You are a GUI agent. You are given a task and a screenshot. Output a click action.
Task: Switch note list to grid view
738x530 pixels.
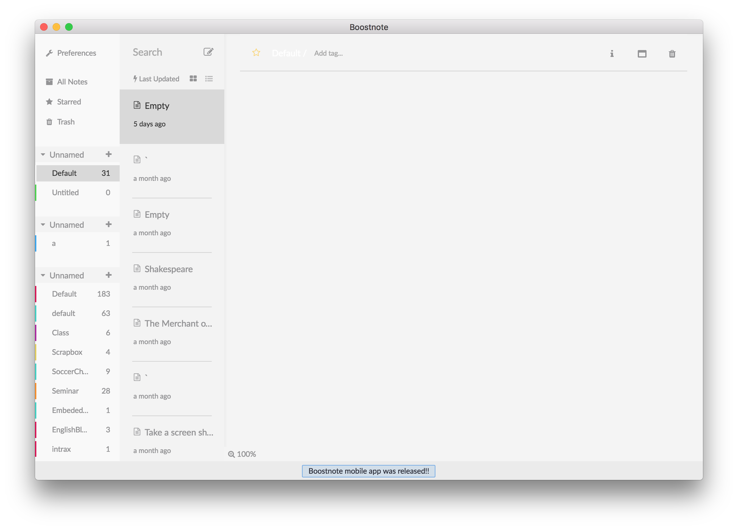[193, 78]
